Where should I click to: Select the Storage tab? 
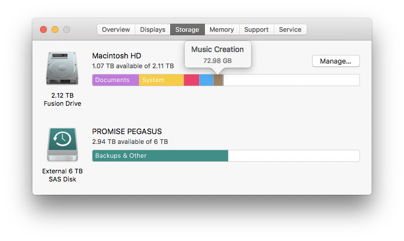coord(187,29)
